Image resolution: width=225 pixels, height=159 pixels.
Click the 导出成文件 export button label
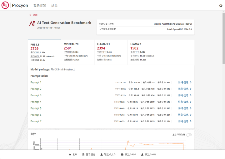[x=110, y=155]
